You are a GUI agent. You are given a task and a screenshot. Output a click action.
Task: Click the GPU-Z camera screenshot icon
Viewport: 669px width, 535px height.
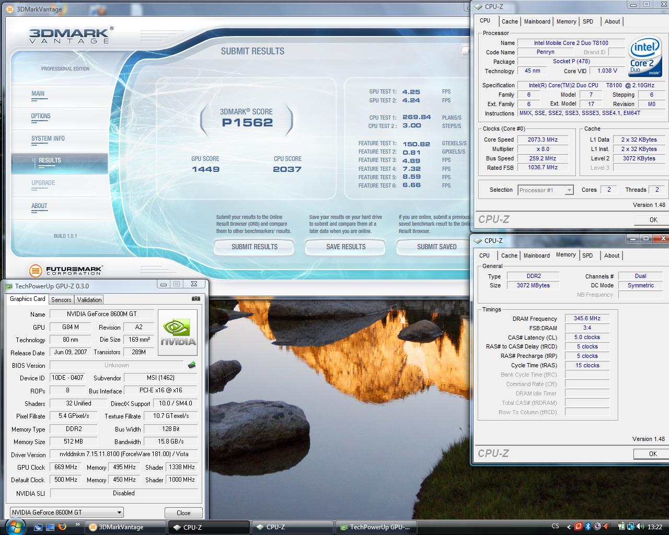(196, 299)
